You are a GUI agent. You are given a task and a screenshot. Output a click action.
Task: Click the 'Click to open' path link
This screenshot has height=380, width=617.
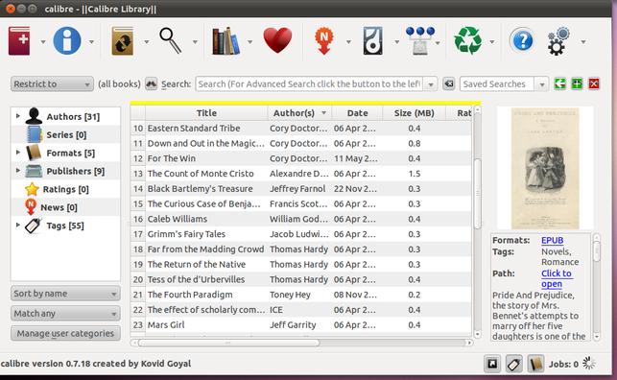(557, 278)
